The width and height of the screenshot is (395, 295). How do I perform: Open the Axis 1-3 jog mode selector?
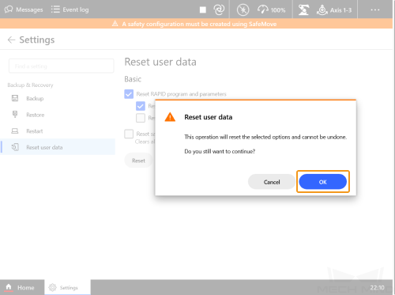(334, 10)
